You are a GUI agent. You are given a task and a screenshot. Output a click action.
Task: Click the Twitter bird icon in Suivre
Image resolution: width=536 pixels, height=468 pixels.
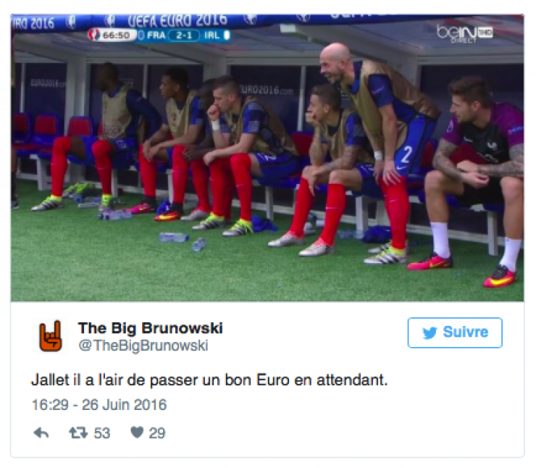coord(430,333)
